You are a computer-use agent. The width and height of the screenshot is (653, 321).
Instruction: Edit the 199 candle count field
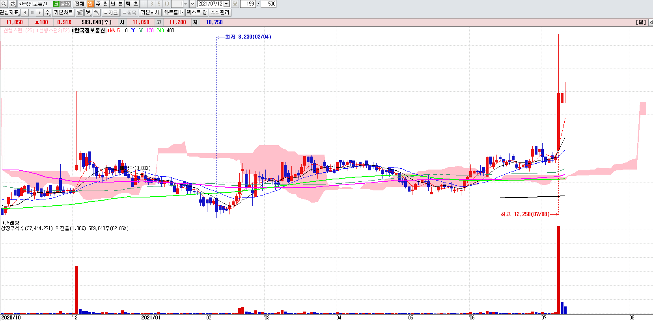tap(248, 4)
